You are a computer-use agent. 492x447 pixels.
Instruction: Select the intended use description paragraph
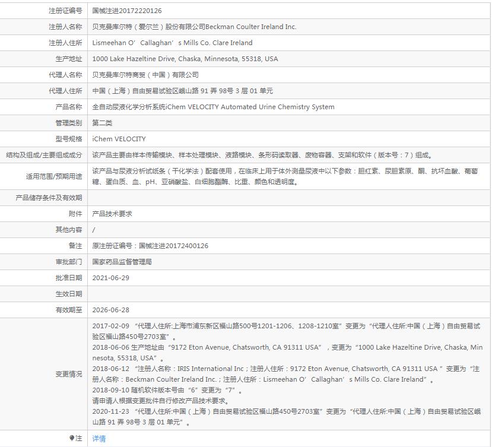285,176
